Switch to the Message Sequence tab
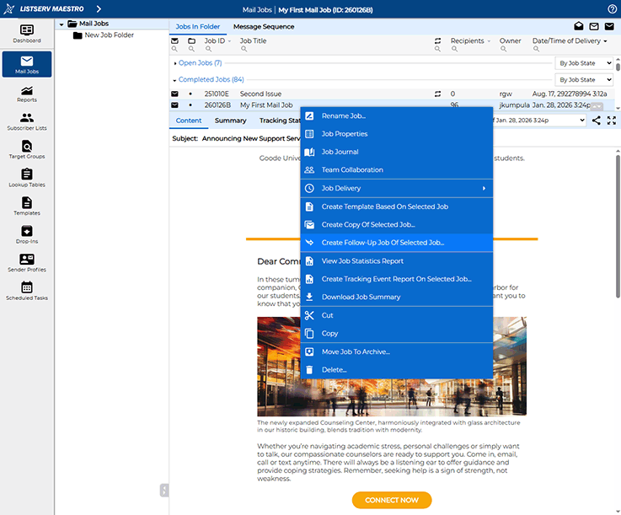The width and height of the screenshot is (621, 515). click(x=264, y=27)
